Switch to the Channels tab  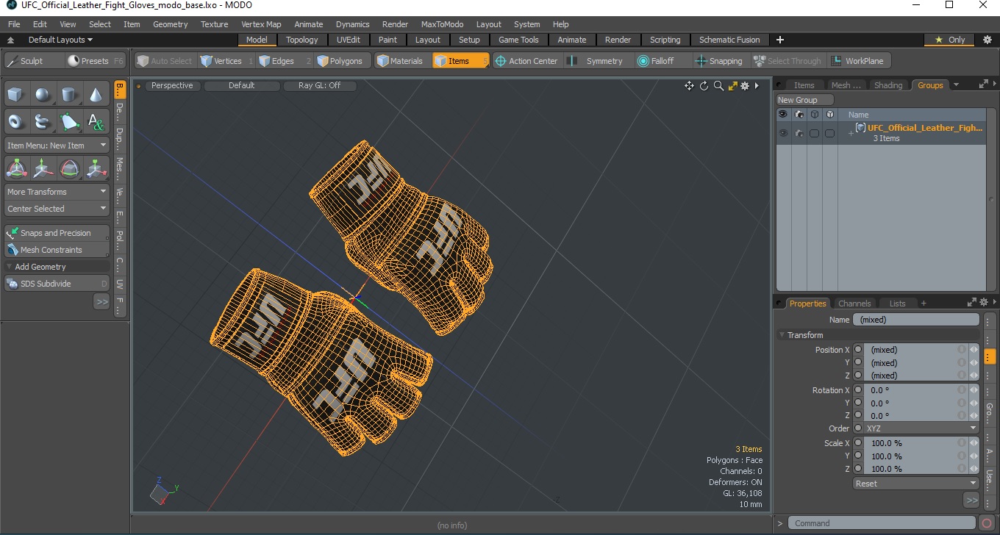pyautogui.click(x=854, y=304)
